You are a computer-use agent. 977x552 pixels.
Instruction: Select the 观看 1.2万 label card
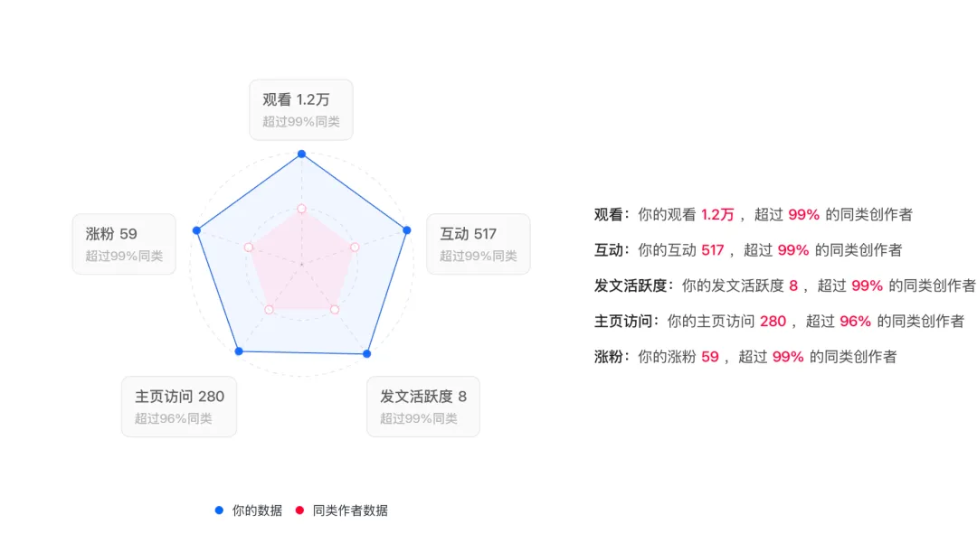(x=301, y=109)
